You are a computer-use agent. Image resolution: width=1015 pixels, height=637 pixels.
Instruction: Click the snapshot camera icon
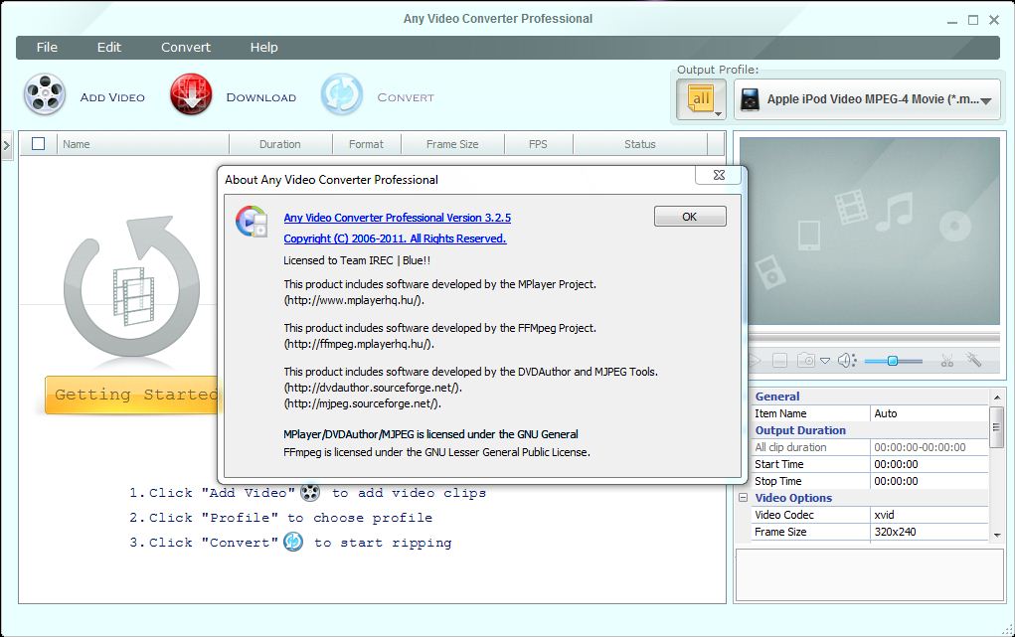tap(806, 360)
